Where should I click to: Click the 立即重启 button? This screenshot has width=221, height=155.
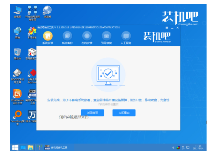(124, 113)
